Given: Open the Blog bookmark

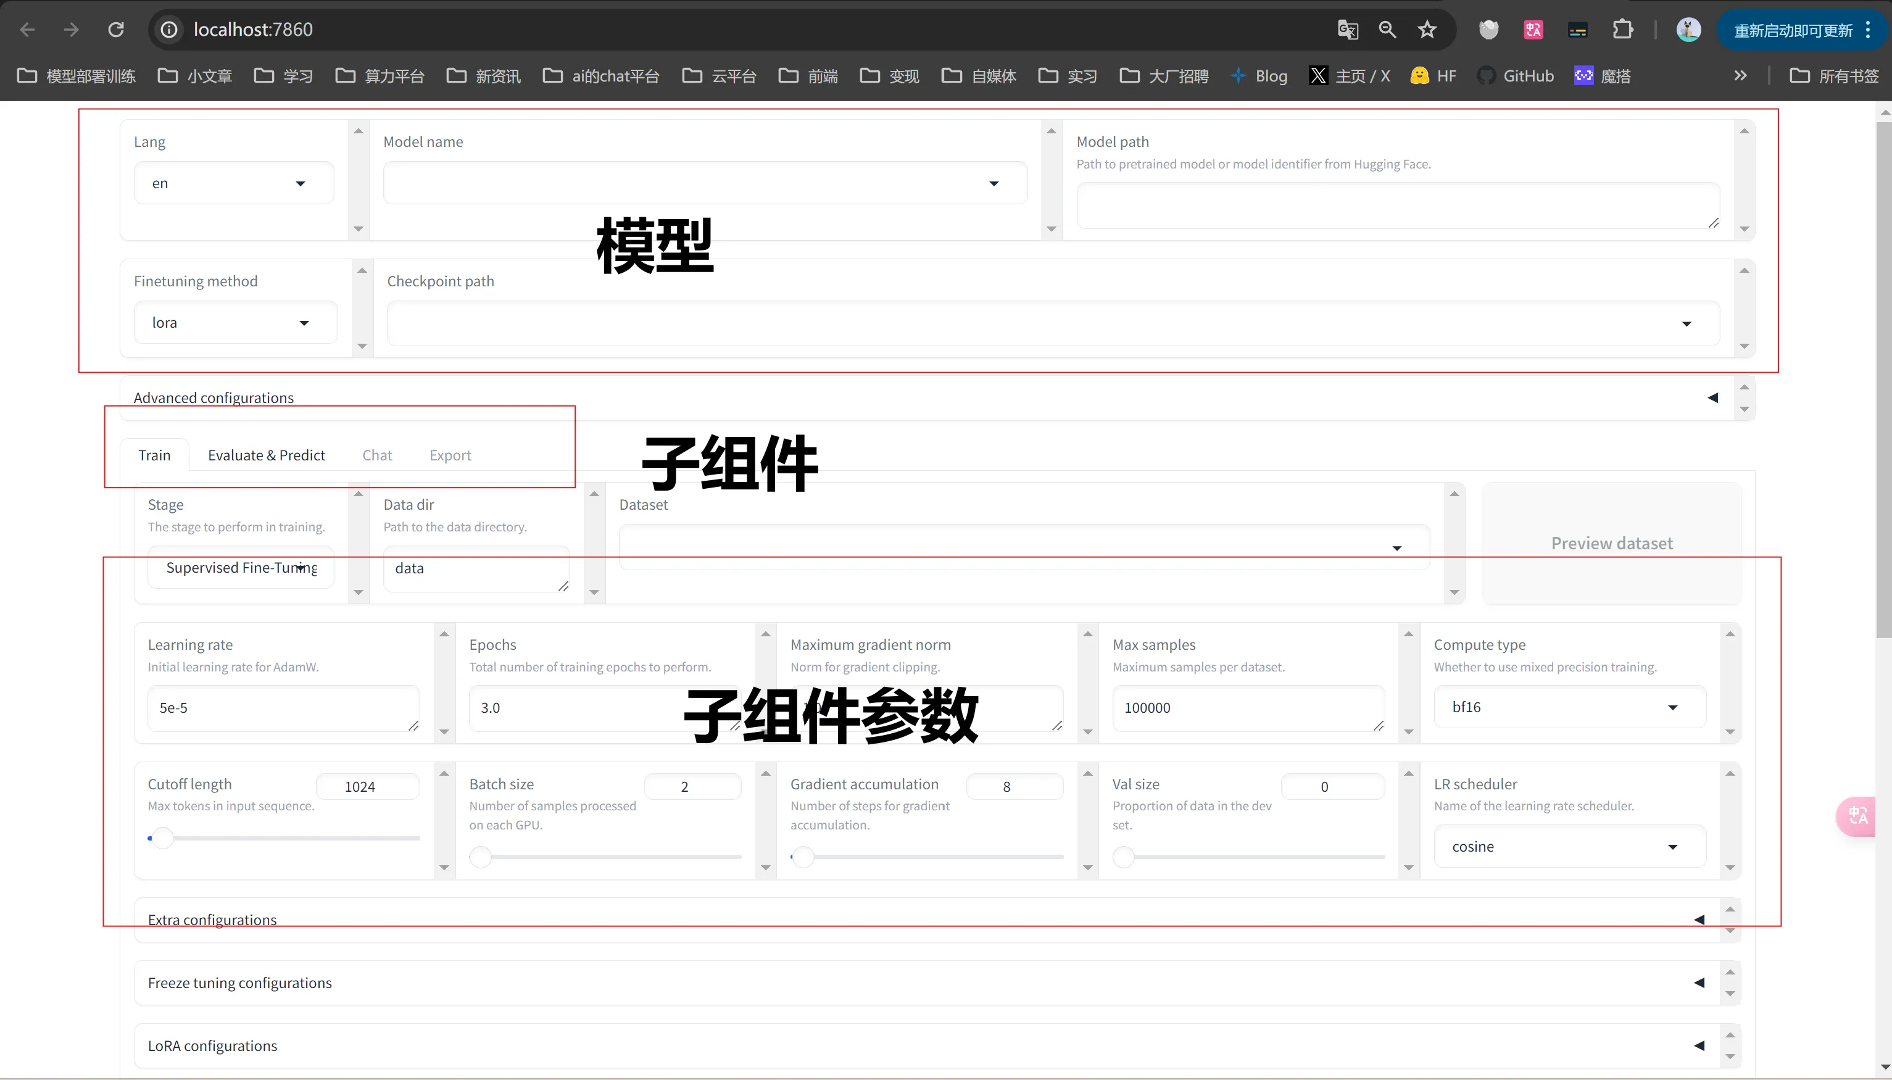Looking at the screenshot, I should point(1259,76).
